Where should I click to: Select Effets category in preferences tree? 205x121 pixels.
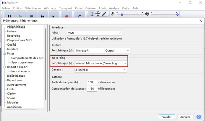[x=11, y=89]
